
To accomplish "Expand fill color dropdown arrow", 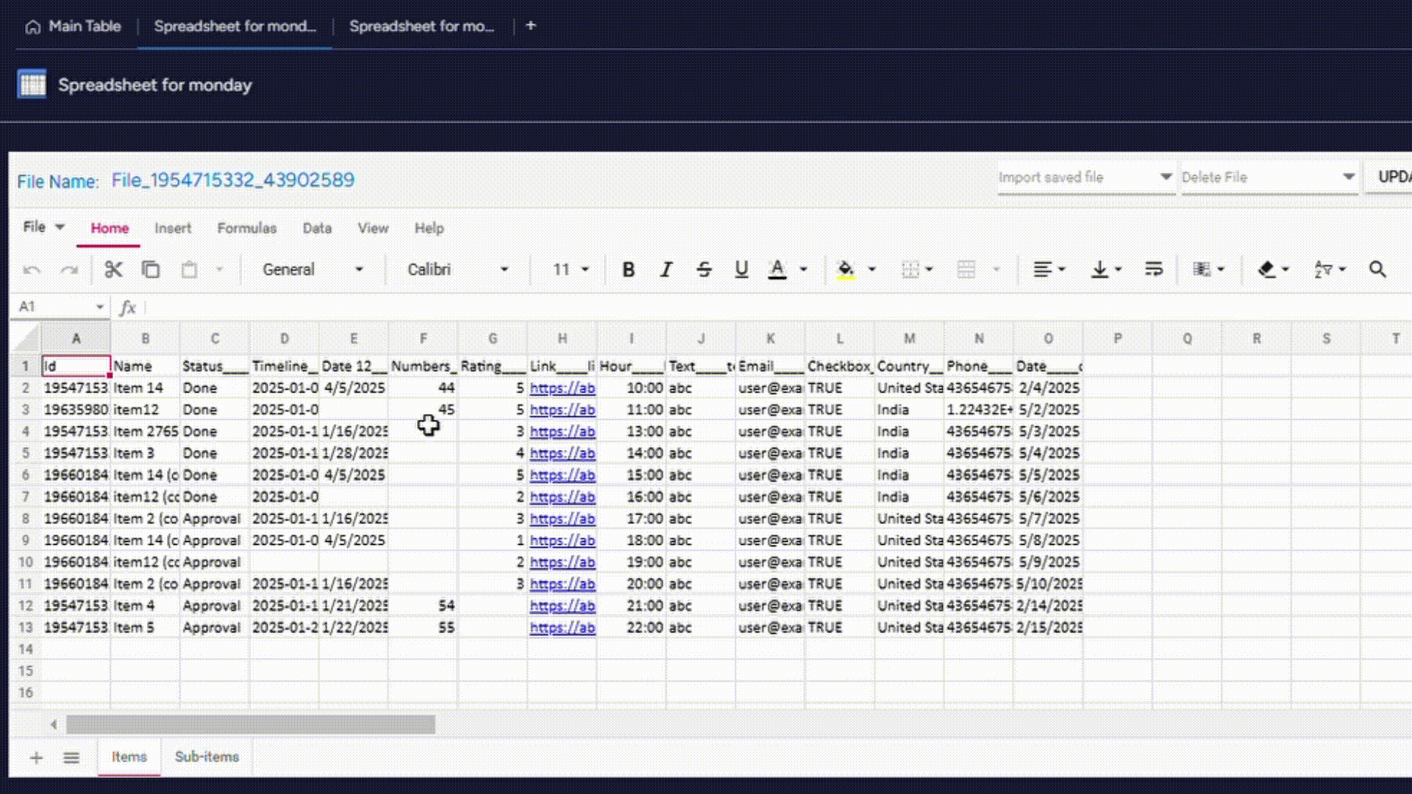I will (871, 270).
